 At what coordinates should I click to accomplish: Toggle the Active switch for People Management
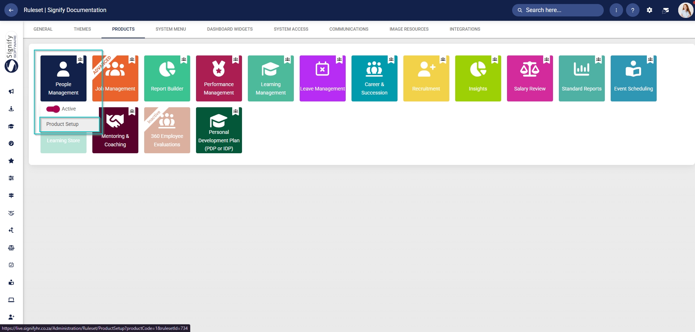pos(53,109)
